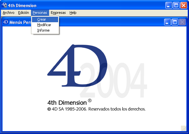
Task: Collapse the open Personas menu
Action: (40, 13)
